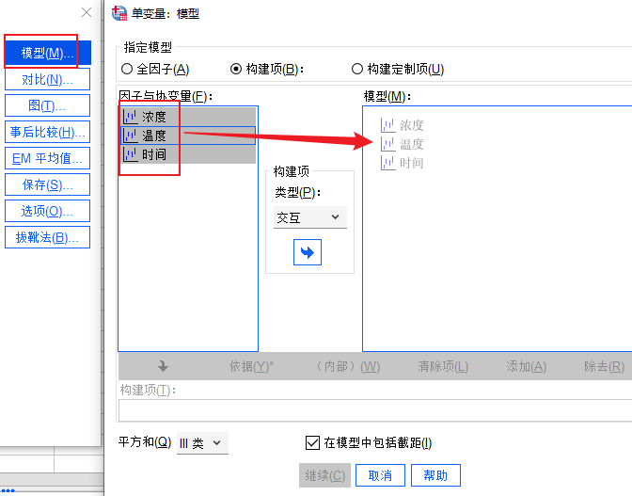Viewport: 632px width, 496px height.
Task: Click the blue arrow to move terms
Action: (x=308, y=252)
